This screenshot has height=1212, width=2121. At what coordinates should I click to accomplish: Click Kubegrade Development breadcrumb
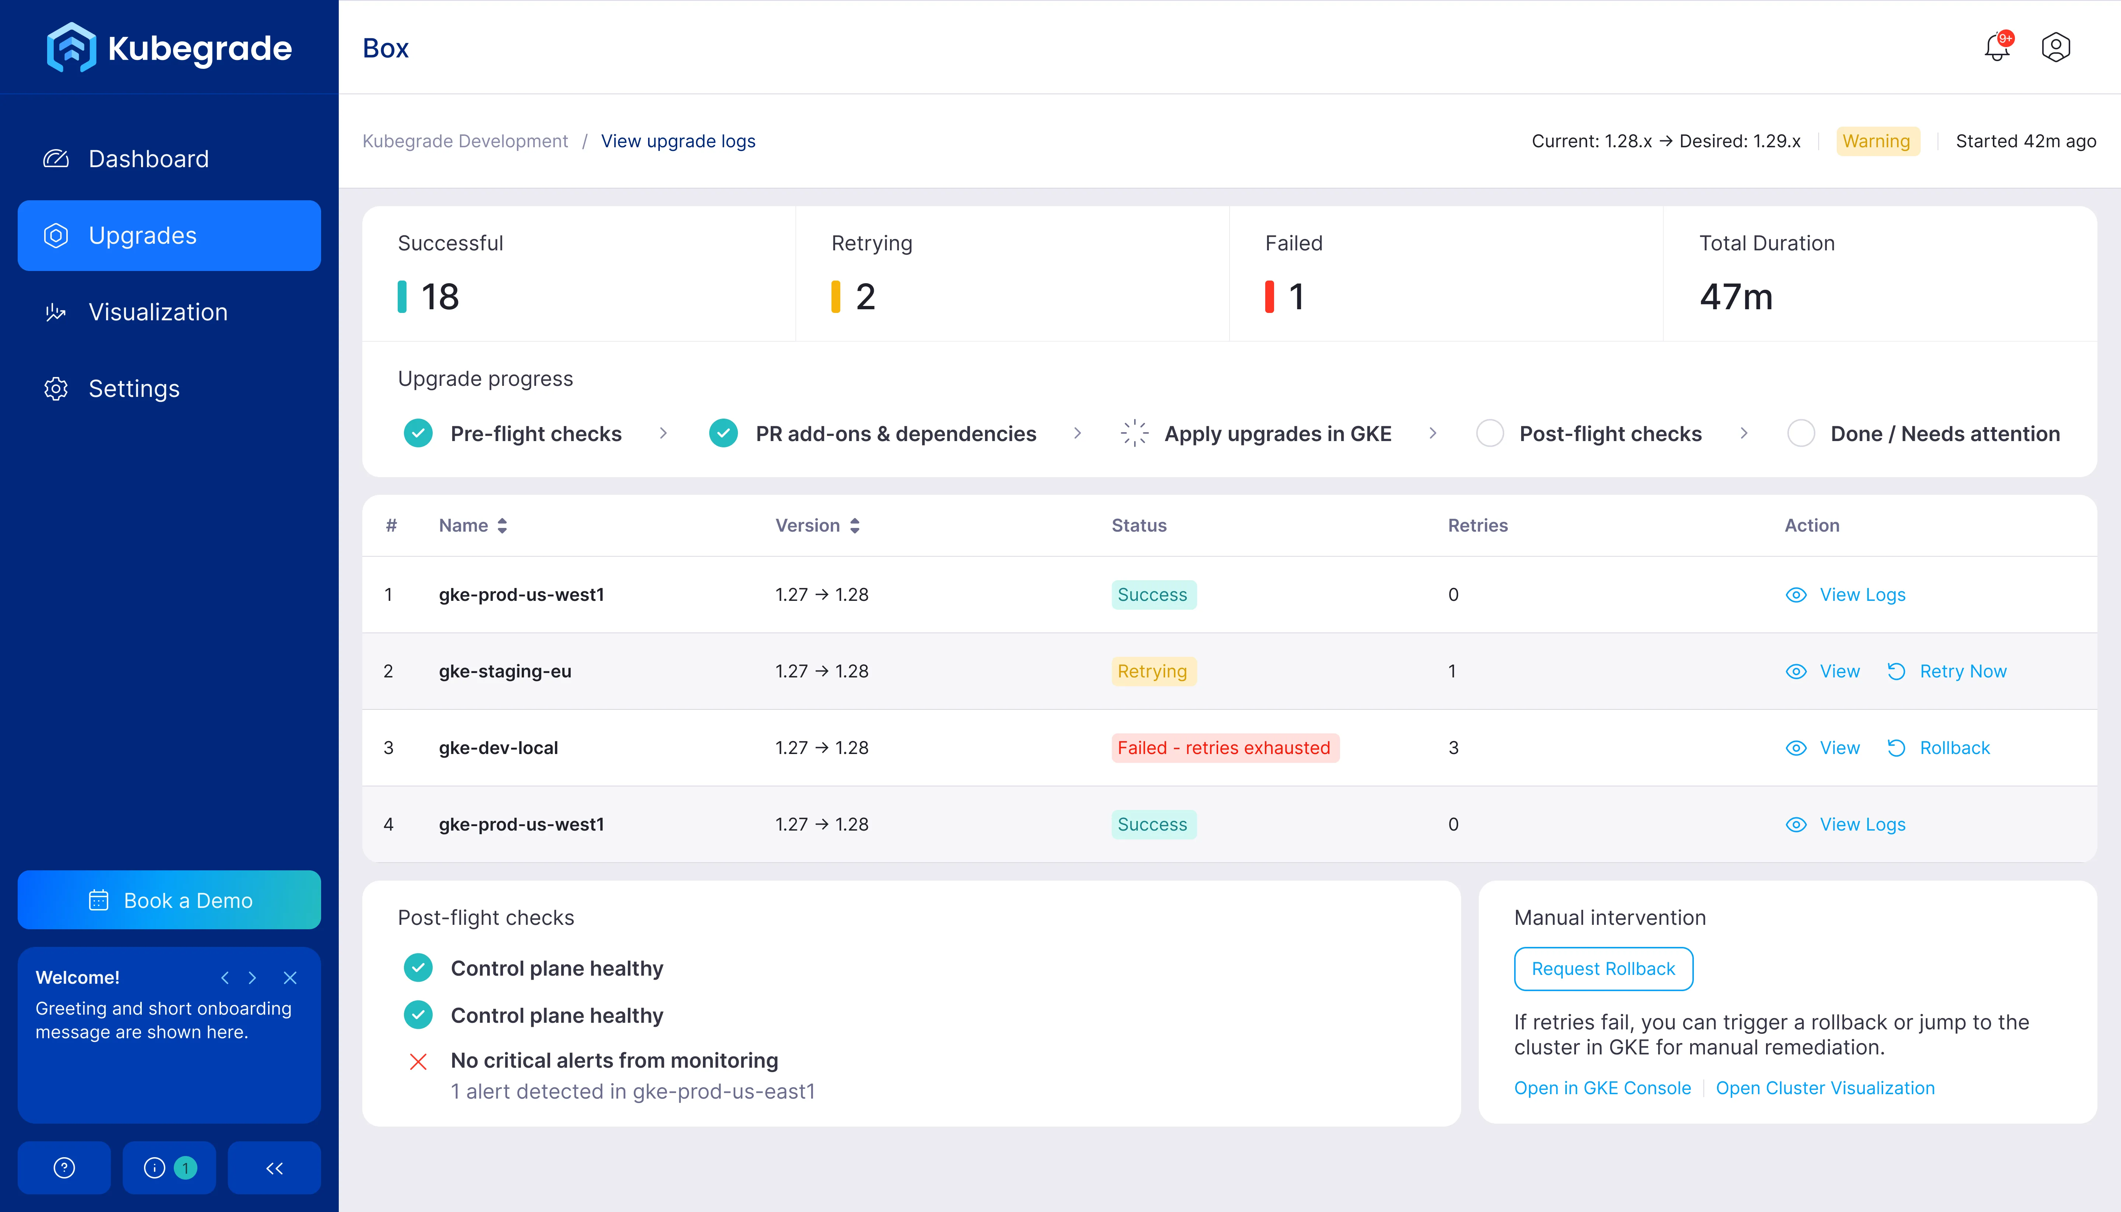coord(465,141)
